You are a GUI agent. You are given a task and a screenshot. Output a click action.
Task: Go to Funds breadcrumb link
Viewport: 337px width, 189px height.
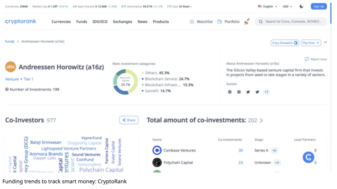10,42
